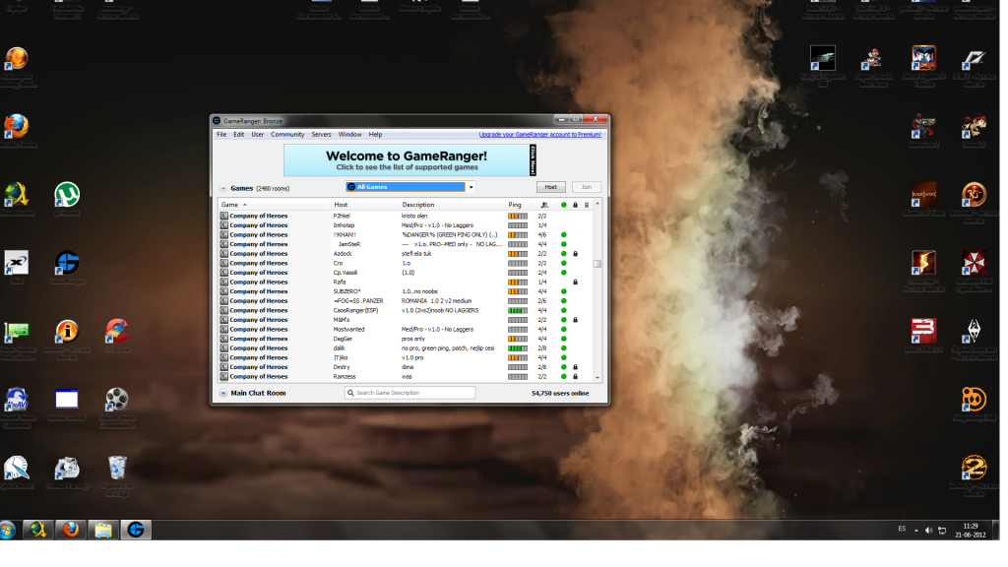Show hidden system tray icons
Screen dimensions: 1008x567
[916, 531]
